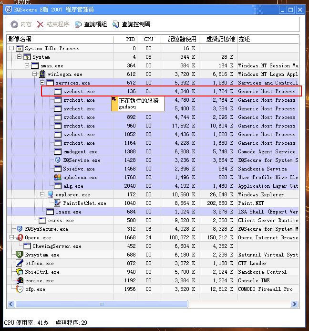The height and width of the screenshot is (331, 309).
Task: Click the horizontal scrollbar right arrow
Action: (295, 304)
